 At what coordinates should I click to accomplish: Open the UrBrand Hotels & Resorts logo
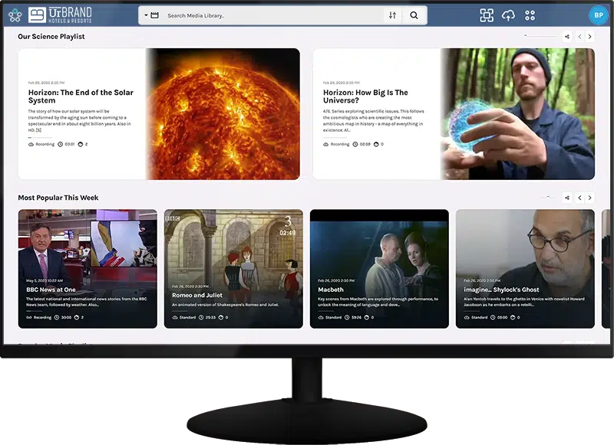60,15
